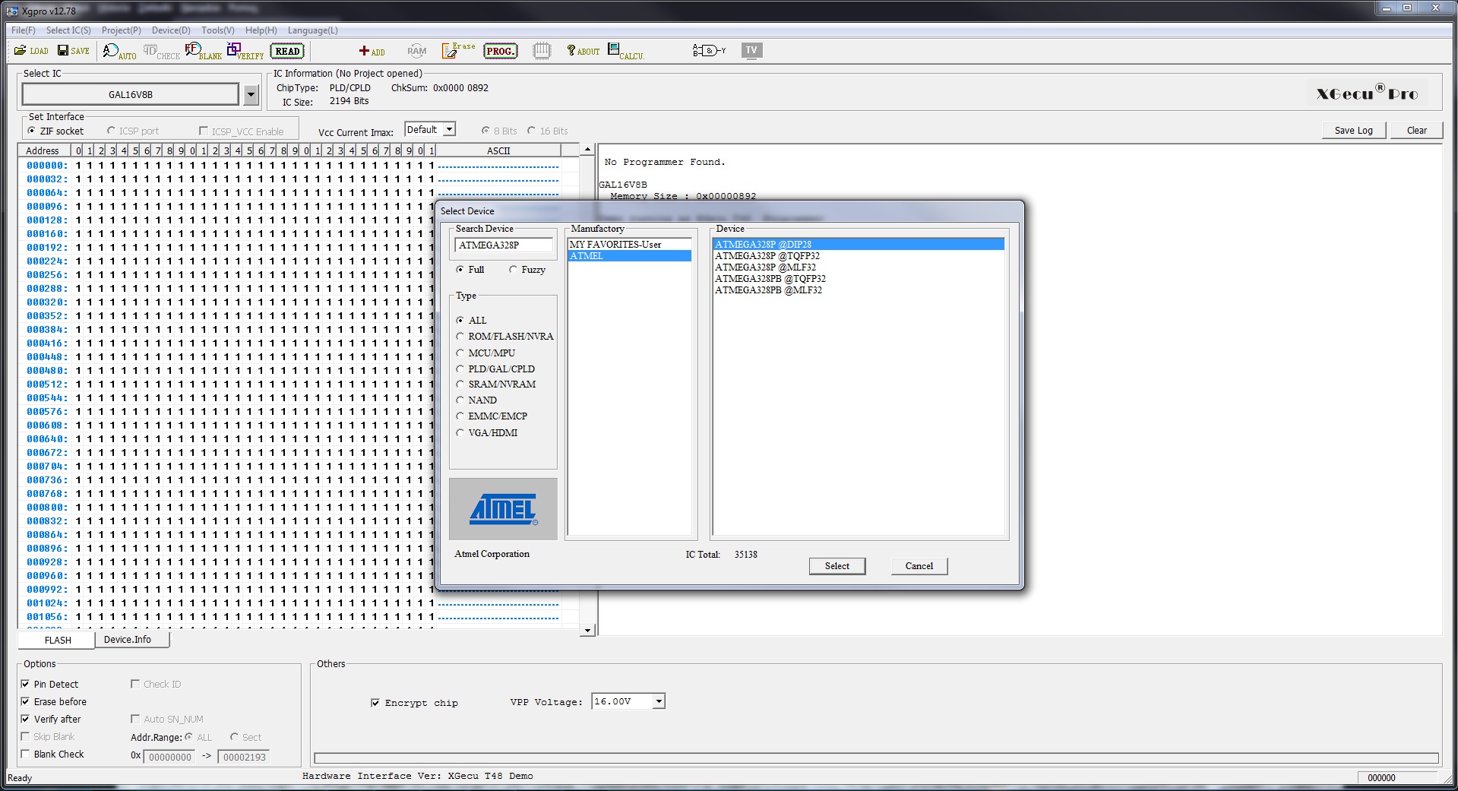The width and height of the screenshot is (1458, 791).
Task: Click the hex view scroll down arrow
Action: point(587,630)
